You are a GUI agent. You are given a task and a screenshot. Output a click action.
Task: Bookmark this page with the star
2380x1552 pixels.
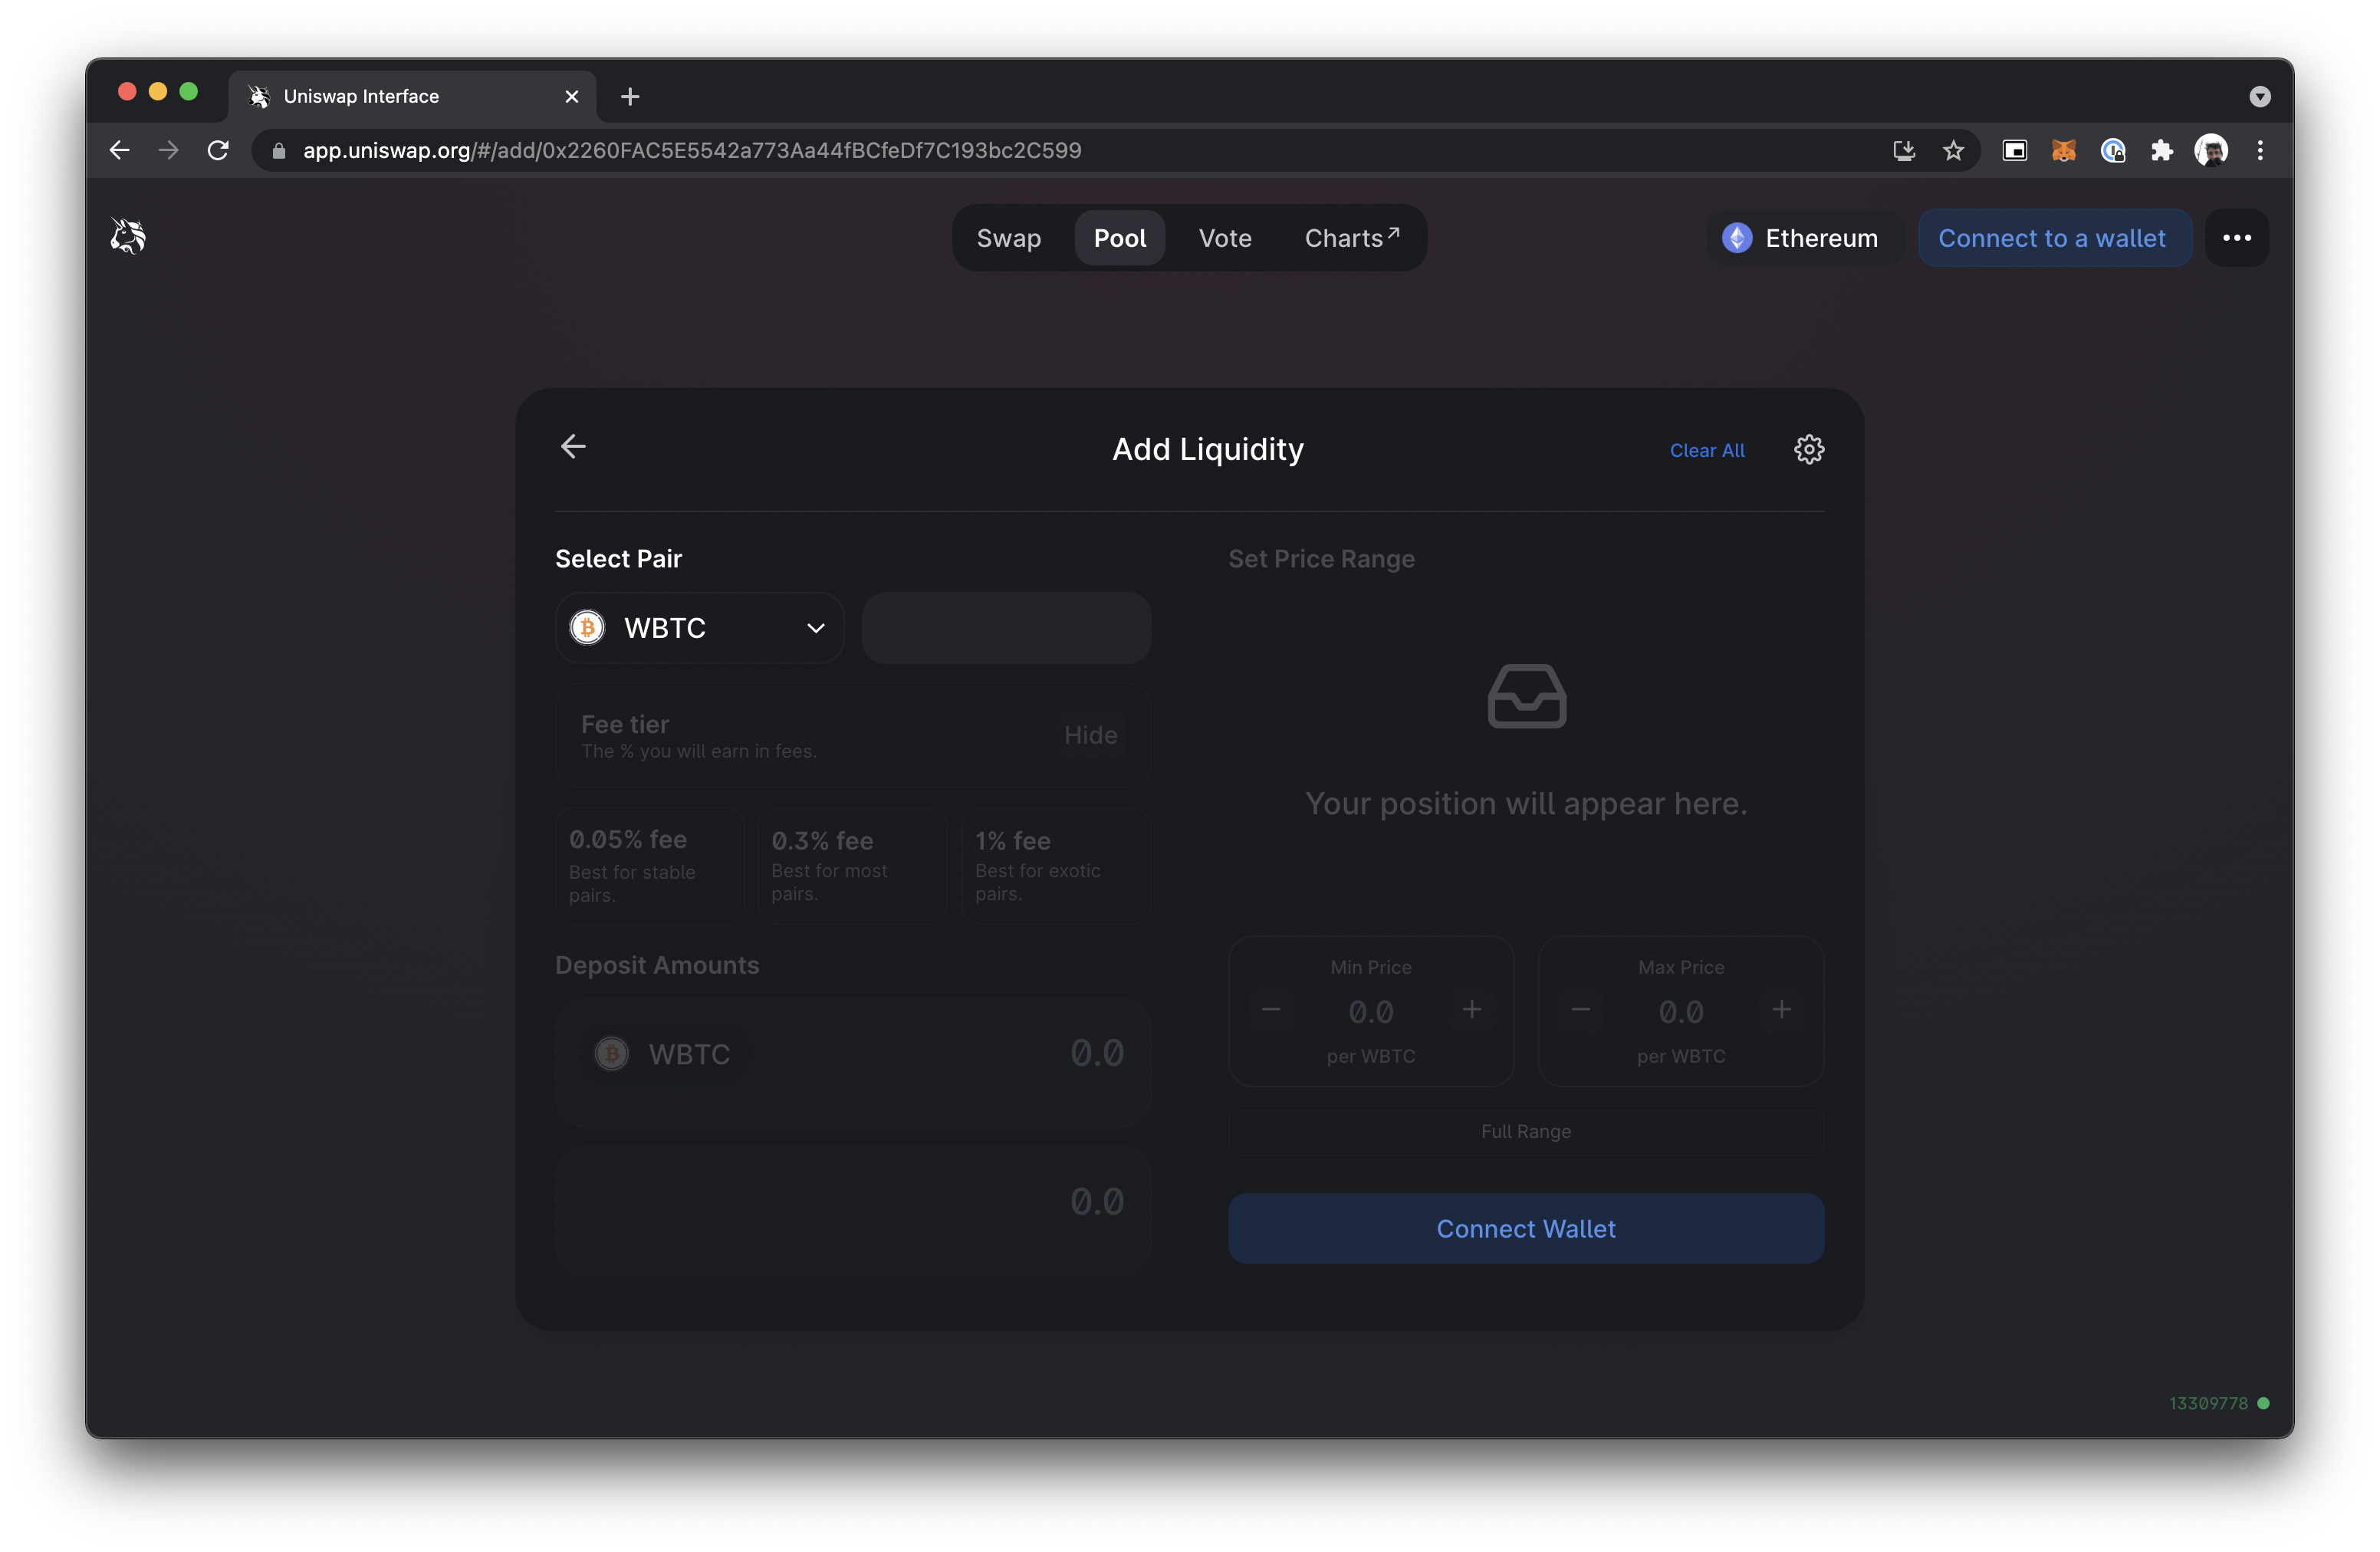click(1953, 150)
